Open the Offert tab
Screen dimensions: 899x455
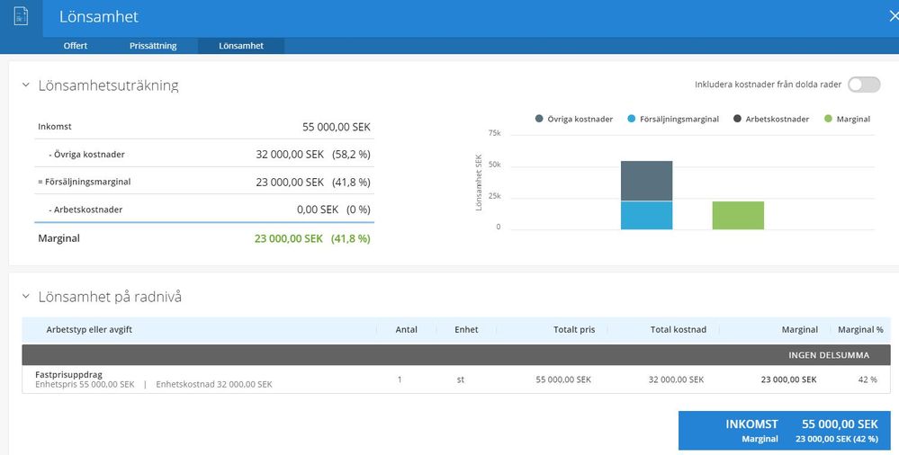pos(75,46)
